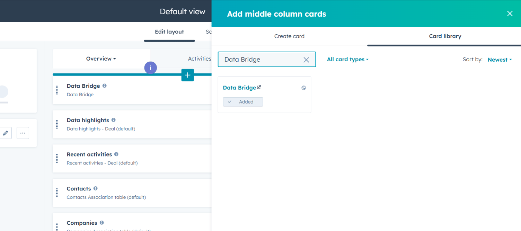521x231 pixels.
Task: Show info tooltip for Contacts
Action: [x=95, y=188]
